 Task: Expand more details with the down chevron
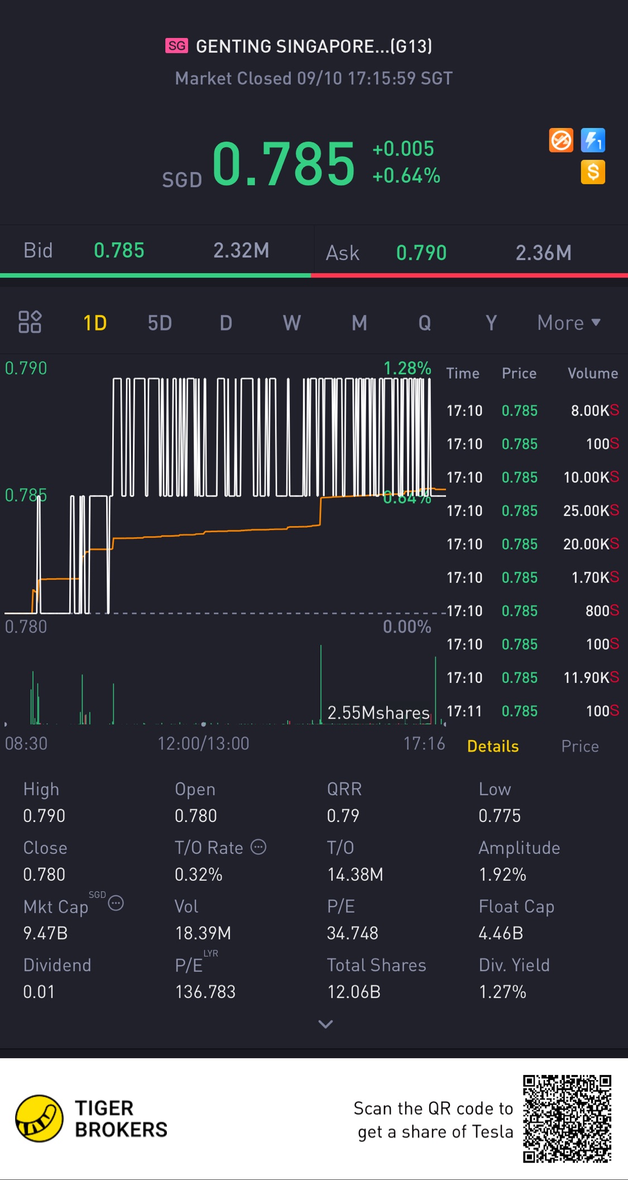coord(325,1024)
